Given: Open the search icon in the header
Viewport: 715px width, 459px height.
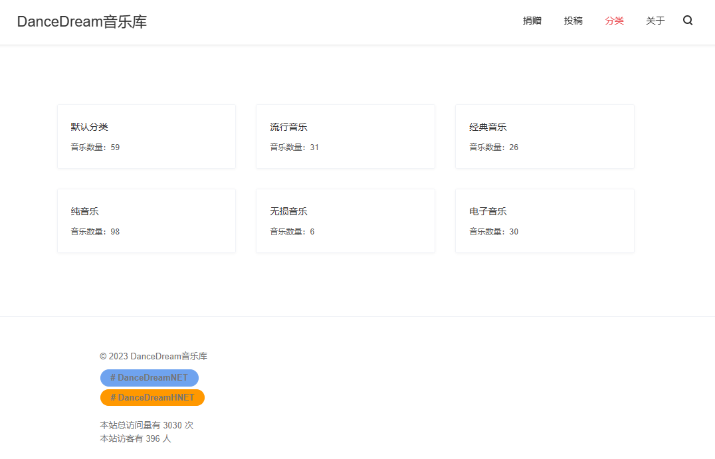Looking at the screenshot, I should (x=688, y=21).
